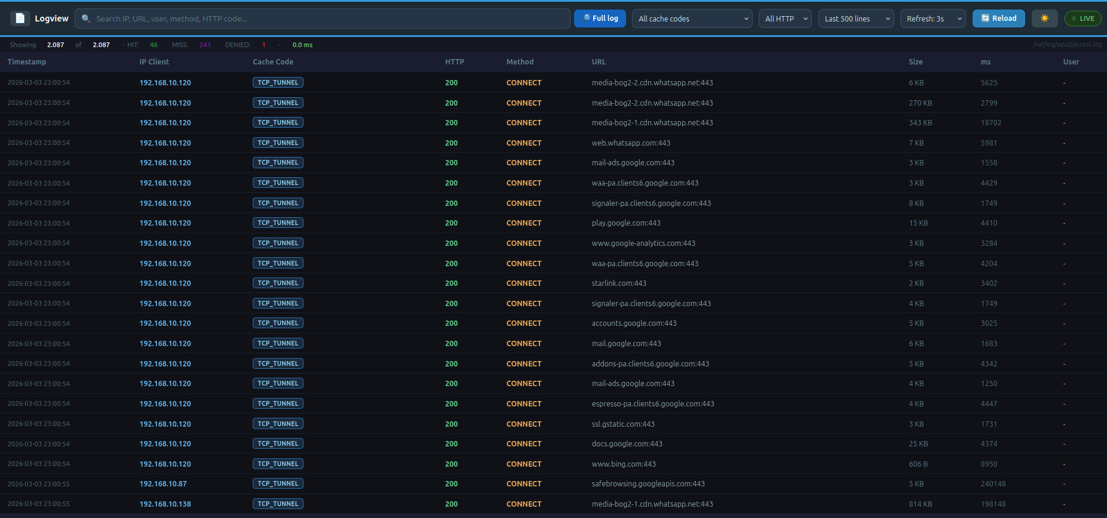Screen dimensions: 1107x518
Task: Click the /var/log/squid/access.log path
Action: (1067, 44)
